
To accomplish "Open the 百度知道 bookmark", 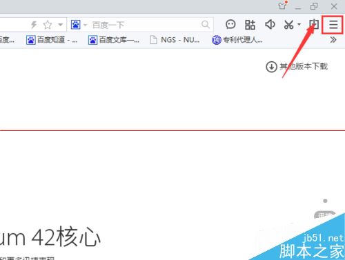I will click(52, 40).
